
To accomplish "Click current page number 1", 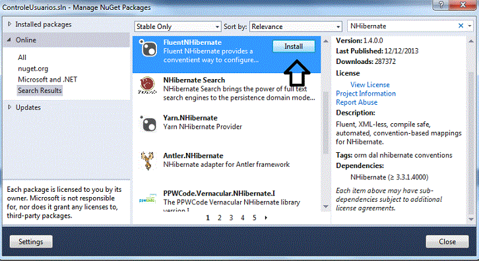I will tap(208, 217).
